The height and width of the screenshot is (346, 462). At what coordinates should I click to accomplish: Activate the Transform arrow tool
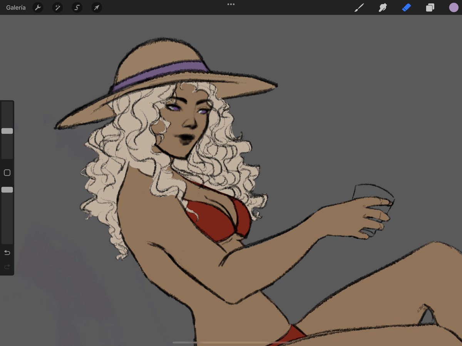point(97,7)
